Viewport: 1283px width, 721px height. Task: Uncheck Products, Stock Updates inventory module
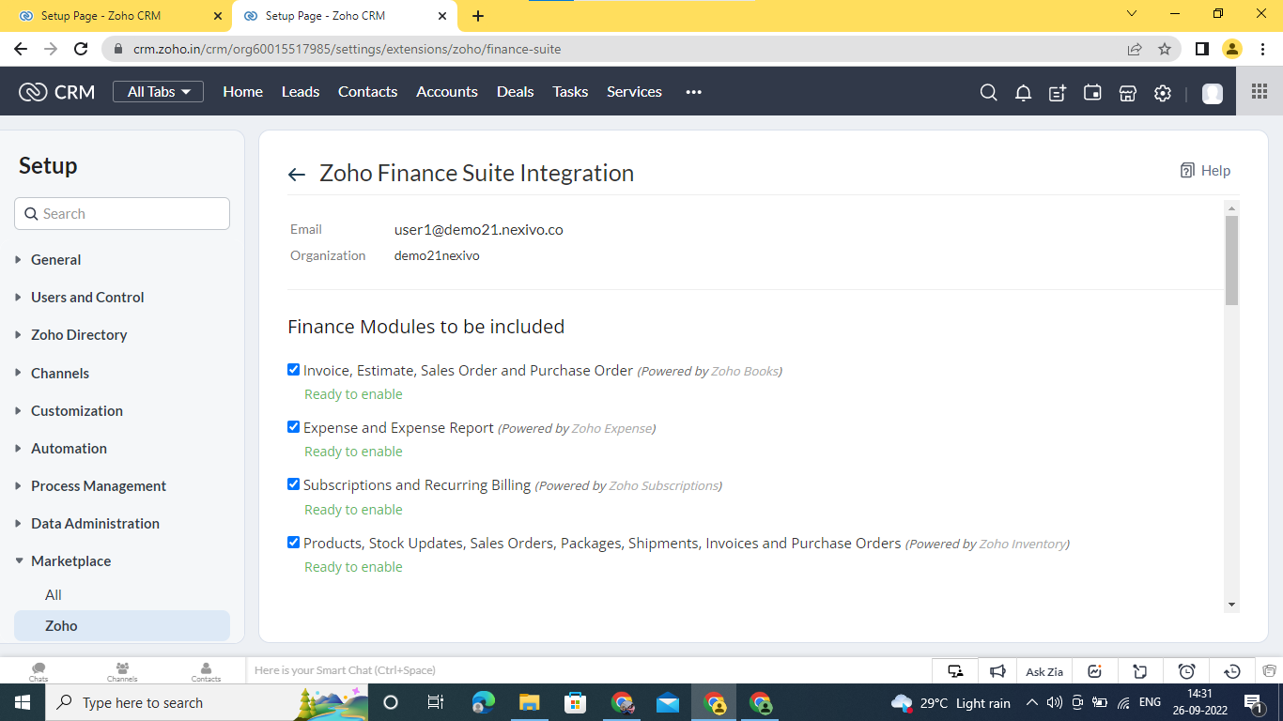point(293,543)
